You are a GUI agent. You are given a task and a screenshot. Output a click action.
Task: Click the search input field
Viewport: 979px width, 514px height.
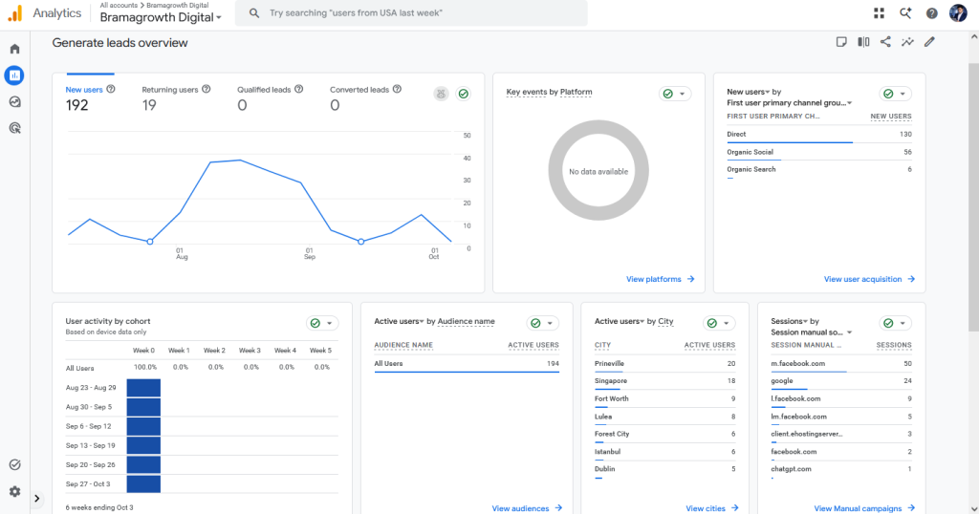(411, 13)
